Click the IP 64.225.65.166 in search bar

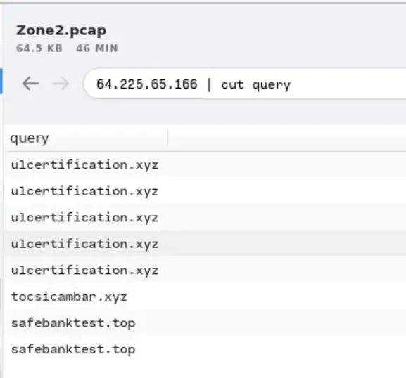[147, 84]
